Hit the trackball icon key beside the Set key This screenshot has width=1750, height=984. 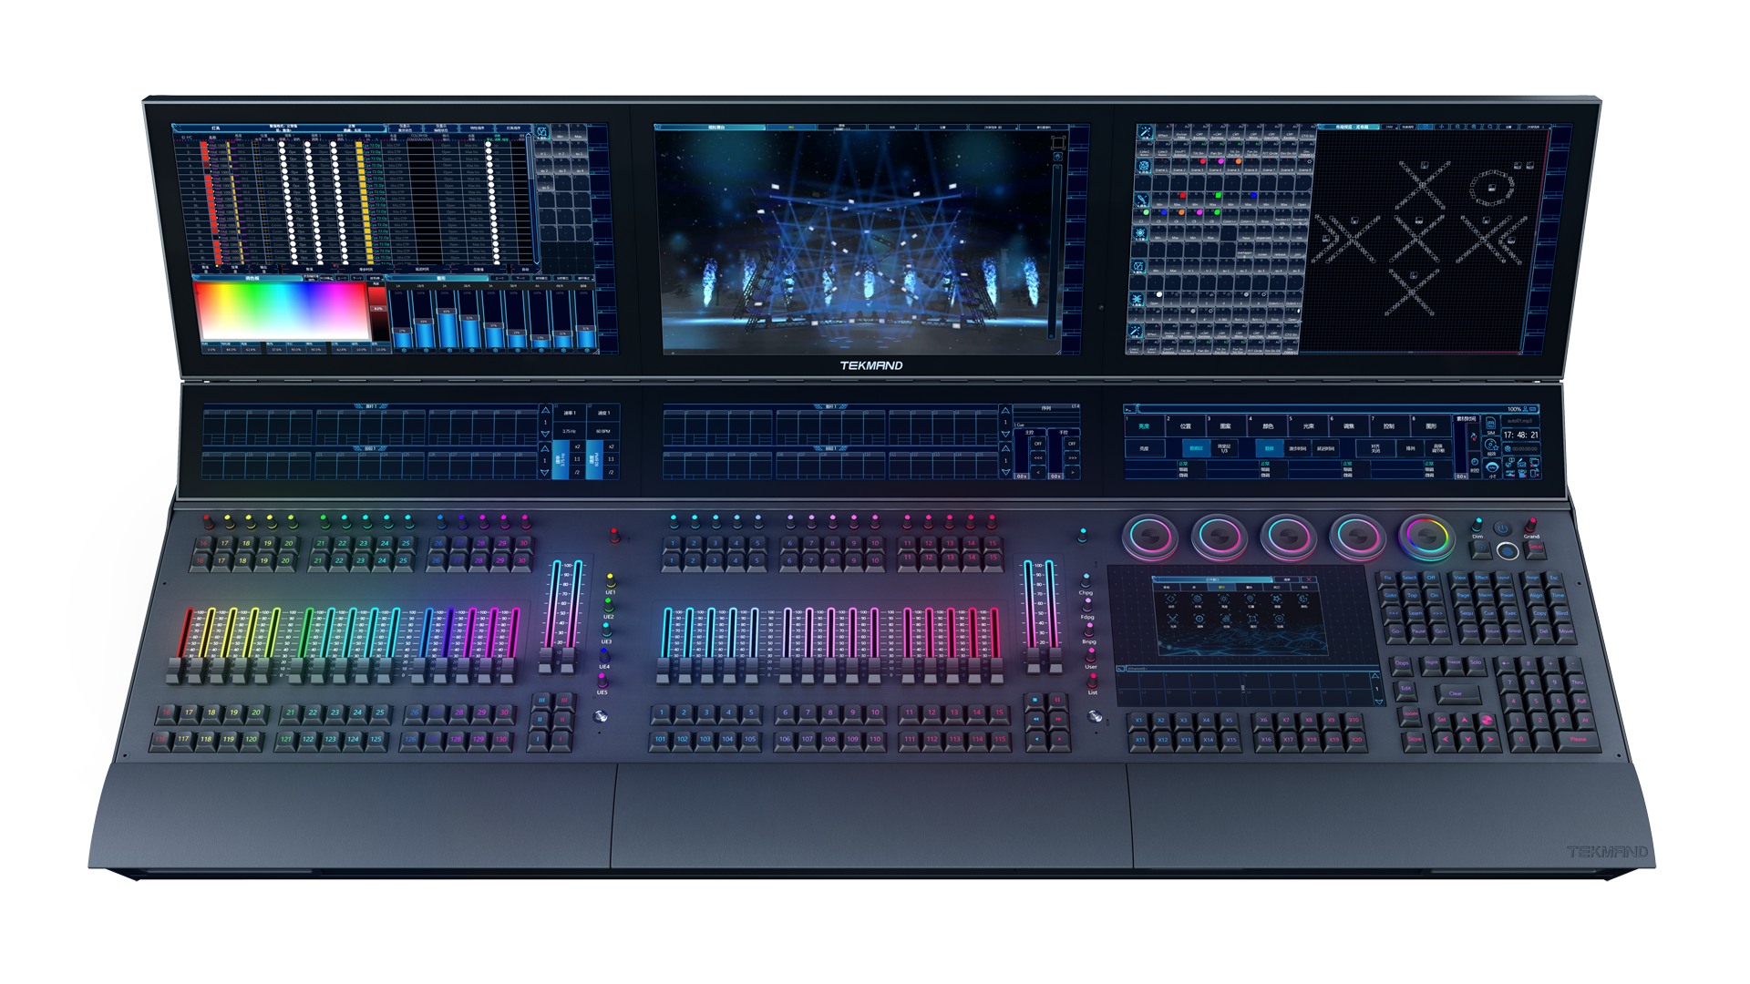point(1487,720)
